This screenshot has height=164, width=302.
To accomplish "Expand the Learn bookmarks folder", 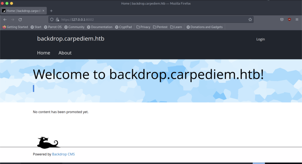I will [x=176, y=27].
